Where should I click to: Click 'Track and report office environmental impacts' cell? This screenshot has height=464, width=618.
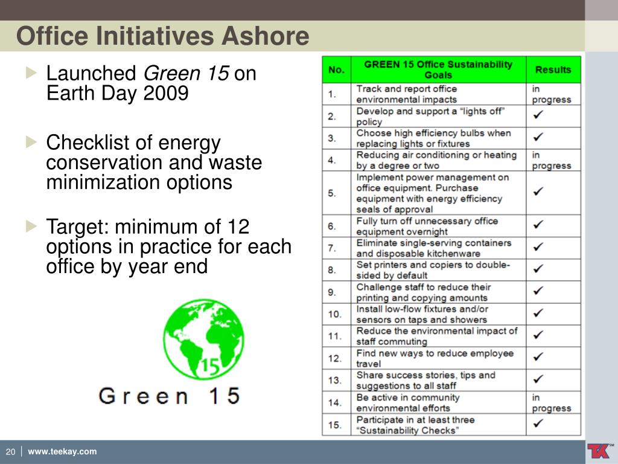click(x=438, y=94)
